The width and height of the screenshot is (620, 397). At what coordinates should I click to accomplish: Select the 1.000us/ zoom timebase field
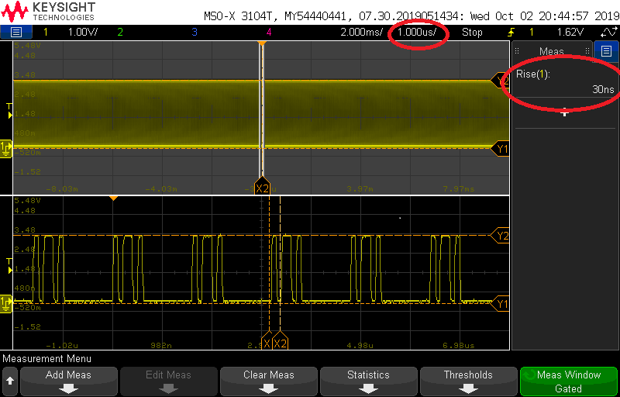coord(421,33)
